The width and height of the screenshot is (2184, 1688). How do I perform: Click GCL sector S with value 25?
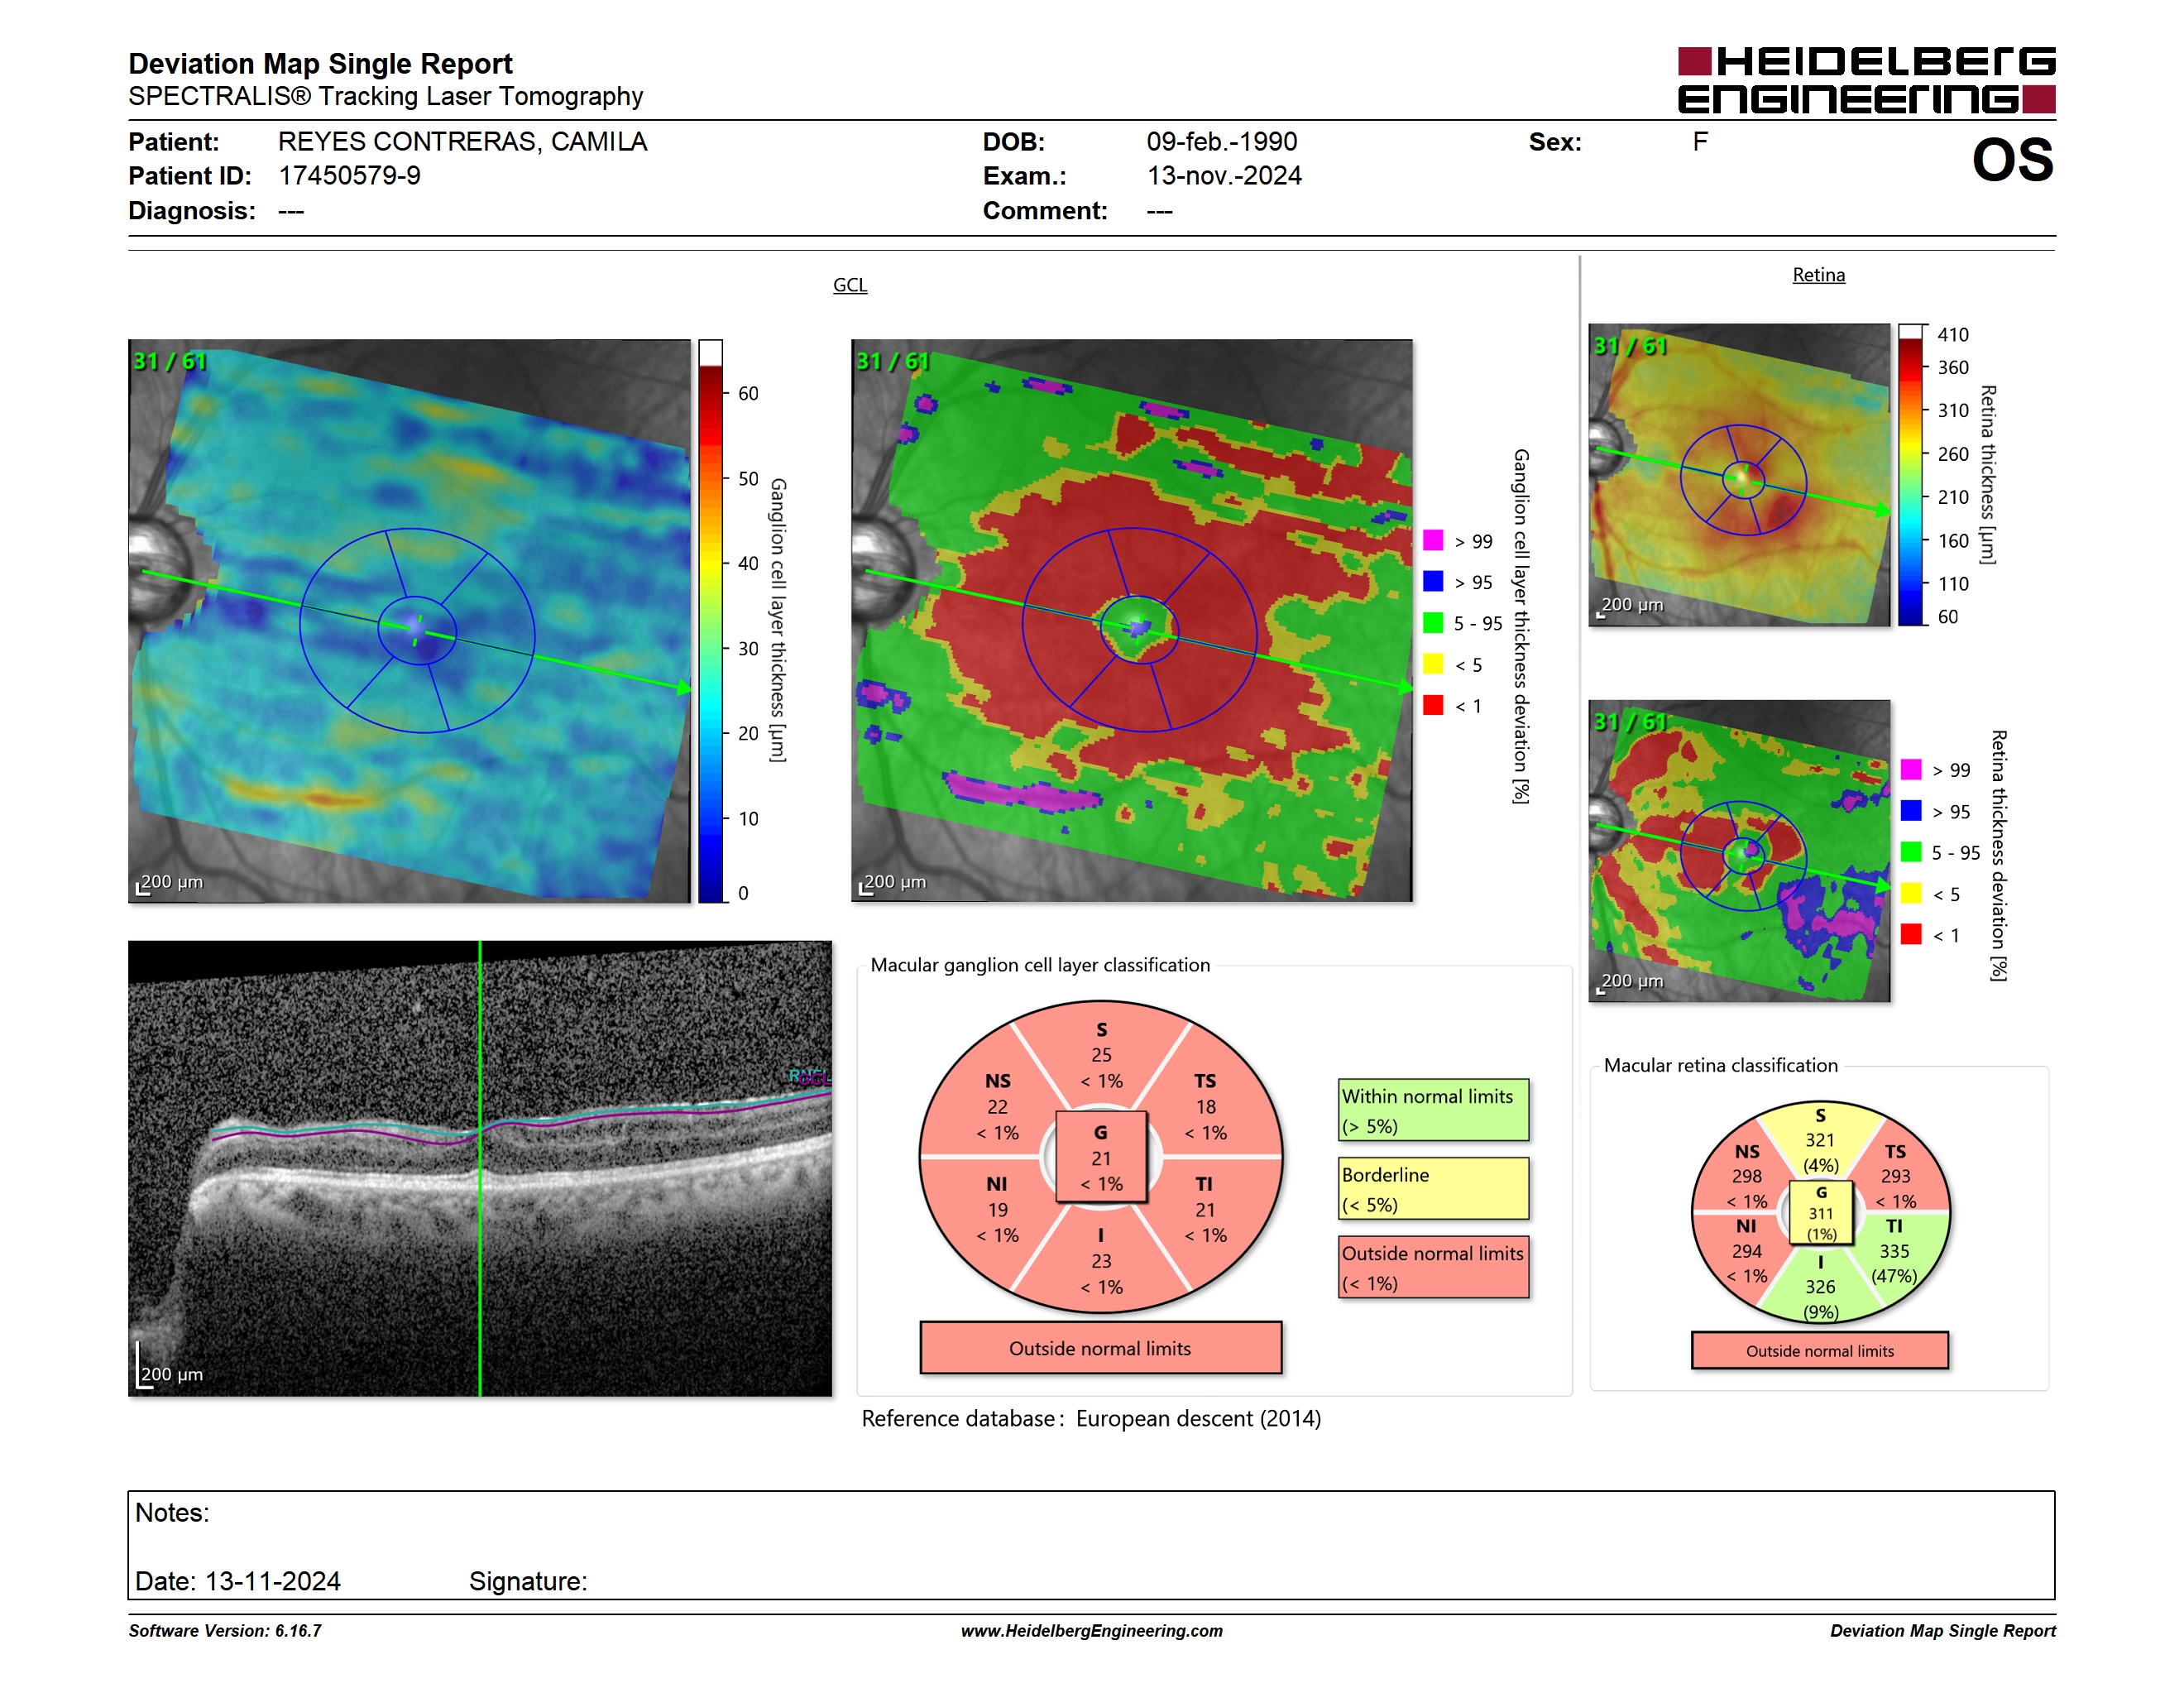(1101, 1055)
